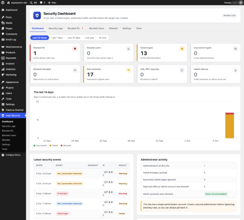The width and height of the screenshot is (244, 220).
Task: Click the Security Dashboard shield logo
Action: [37, 15]
